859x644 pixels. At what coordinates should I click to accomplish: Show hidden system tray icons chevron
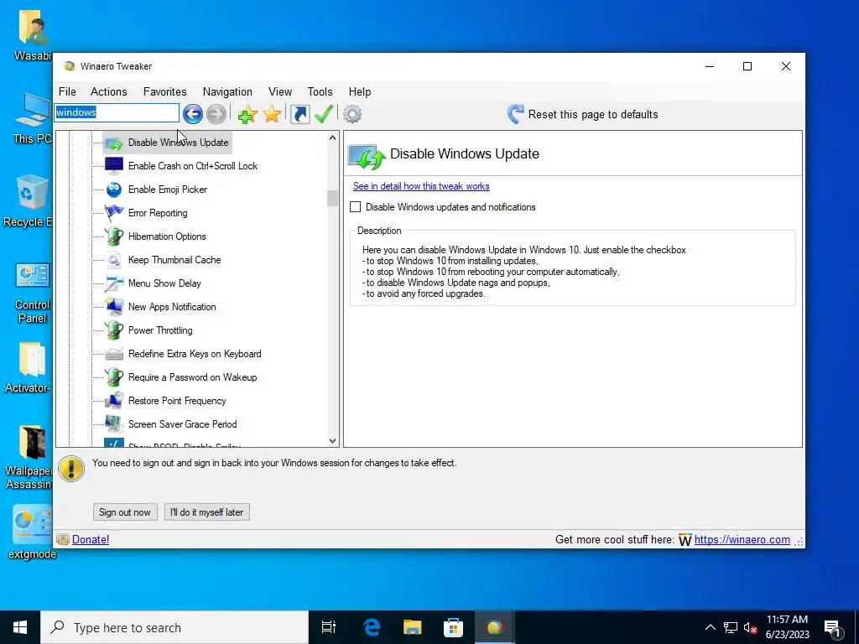tap(710, 627)
